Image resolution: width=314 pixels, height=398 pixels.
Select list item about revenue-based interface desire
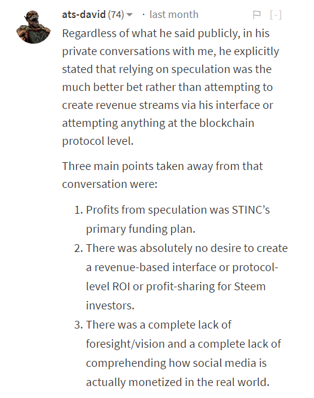(187, 277)
